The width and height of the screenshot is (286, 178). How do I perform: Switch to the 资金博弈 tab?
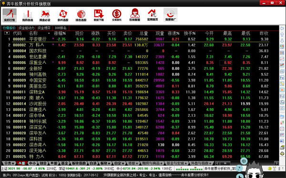click(x=44, y=28)
